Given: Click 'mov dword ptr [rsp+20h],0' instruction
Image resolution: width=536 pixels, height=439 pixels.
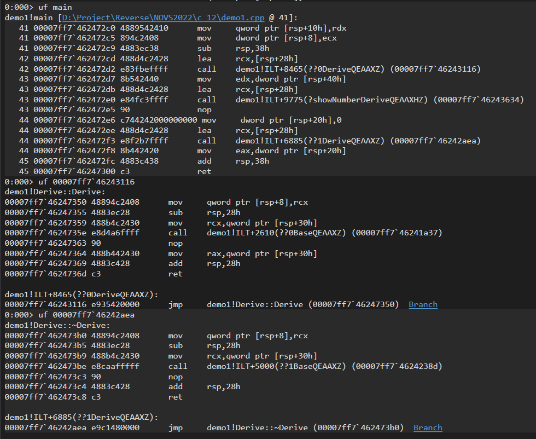Looking at the screenshot, I should 272,120.
